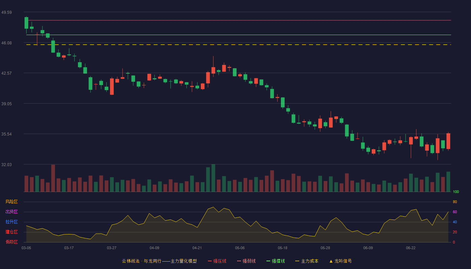Screen dimensions: 471x269
Task: Click the final red candlestick on chart
Action: coord(448,141)
